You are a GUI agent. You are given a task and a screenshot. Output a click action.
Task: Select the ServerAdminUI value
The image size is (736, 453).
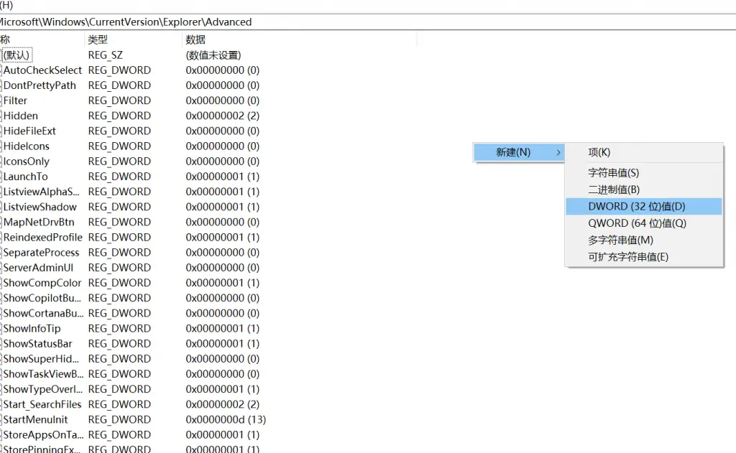[x=38, y=268]
